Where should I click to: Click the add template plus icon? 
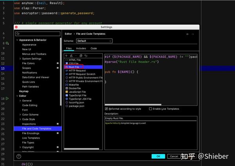(x=67, y=56)
